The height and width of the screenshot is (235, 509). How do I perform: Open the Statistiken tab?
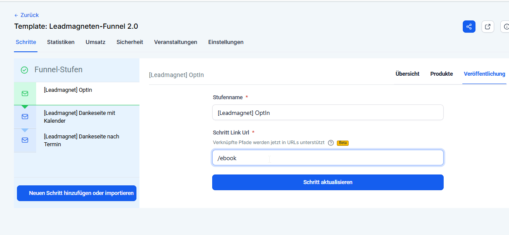(61, 42)
